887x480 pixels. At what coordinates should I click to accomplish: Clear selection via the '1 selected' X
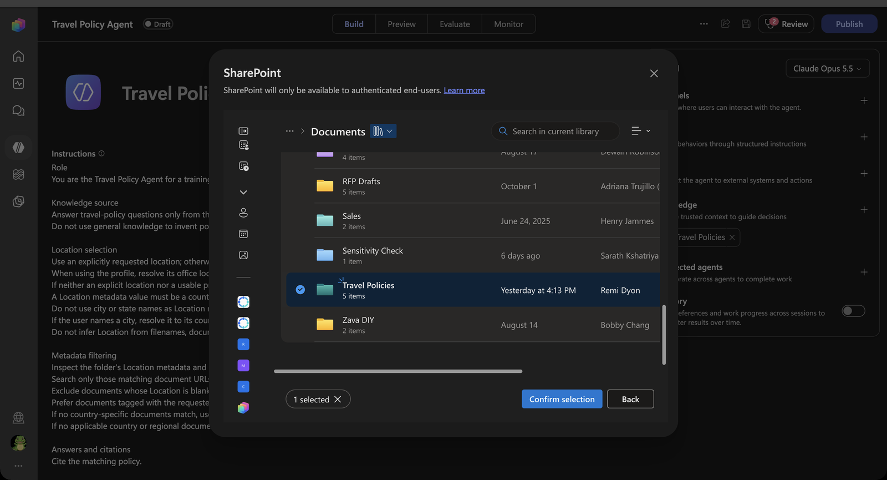click(x=338, y=400)
